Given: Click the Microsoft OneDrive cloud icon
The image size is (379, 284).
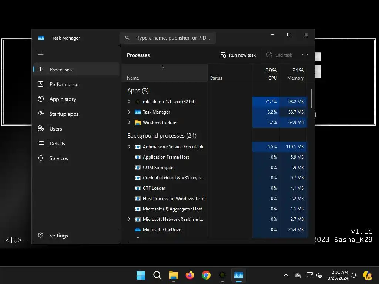Looking at the screenshot, I should [x=138, y=230].
